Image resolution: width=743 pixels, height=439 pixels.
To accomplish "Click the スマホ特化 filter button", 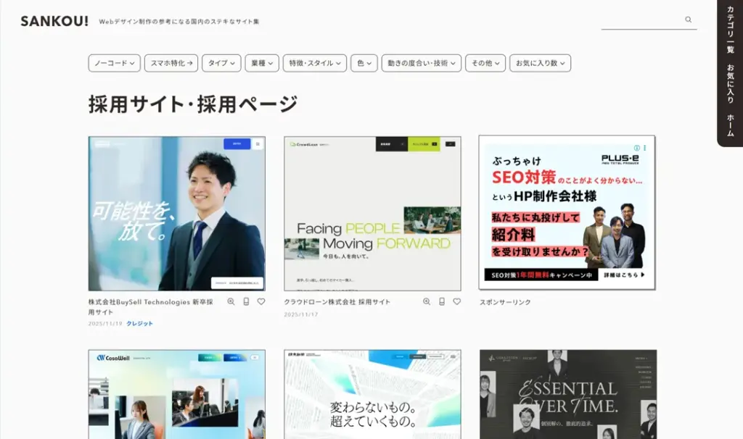I will click(171, 63).
